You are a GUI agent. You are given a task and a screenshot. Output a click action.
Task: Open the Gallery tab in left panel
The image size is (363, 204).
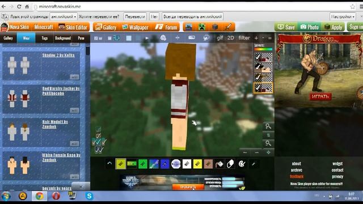pos(8,38)
